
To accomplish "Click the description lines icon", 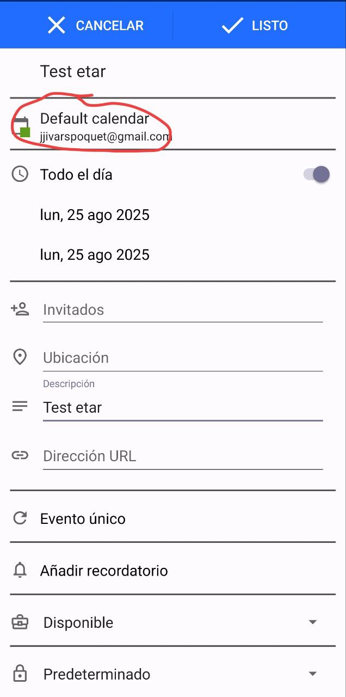I will pos(20,406).
